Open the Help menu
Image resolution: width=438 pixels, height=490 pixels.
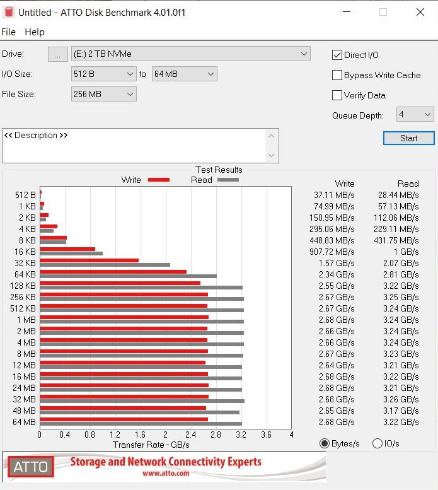pos(35,32)
